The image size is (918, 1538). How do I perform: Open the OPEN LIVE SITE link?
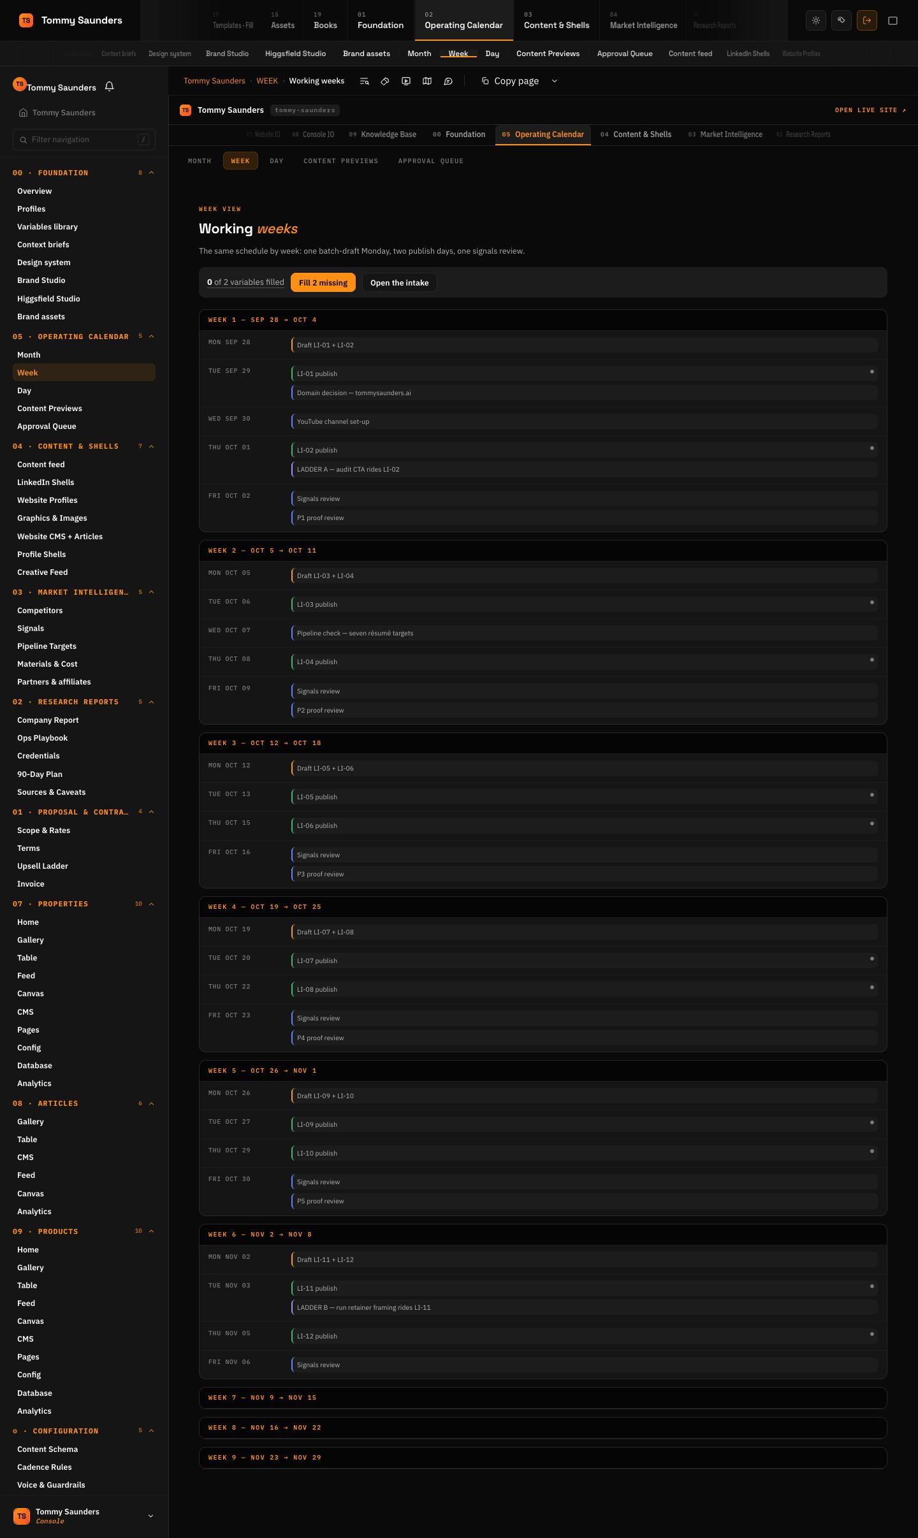pyautogui.click(x=871, y=110)
